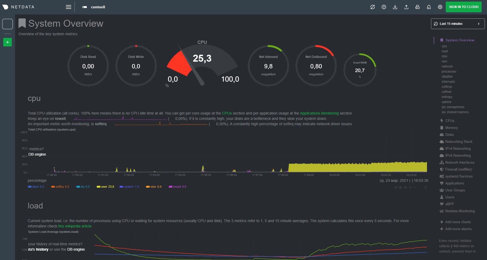This screenshot has height=260, width=487.
Task: Expand the Networking Stack sidebar section
Action: coord(459,141)
